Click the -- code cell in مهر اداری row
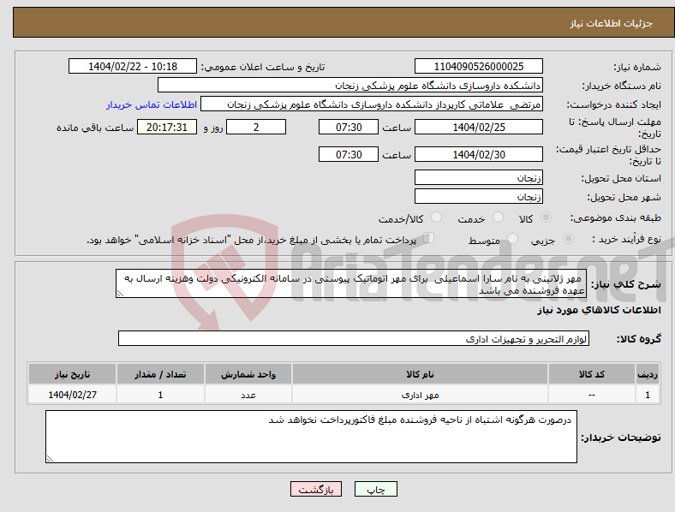This screenshot has height=512, width=675. (592, 395)
